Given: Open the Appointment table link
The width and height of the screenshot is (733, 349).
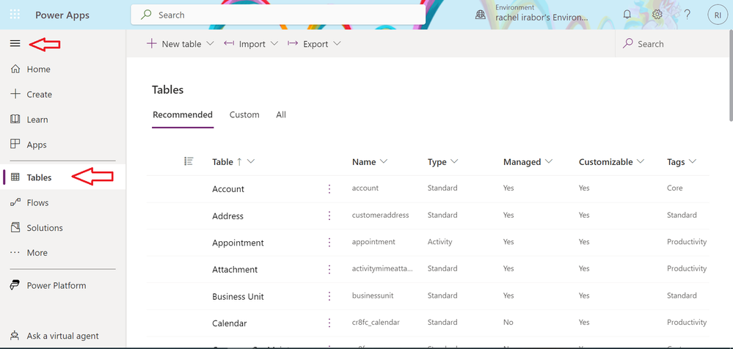Looking at the screenshot, I should [238, 243].
